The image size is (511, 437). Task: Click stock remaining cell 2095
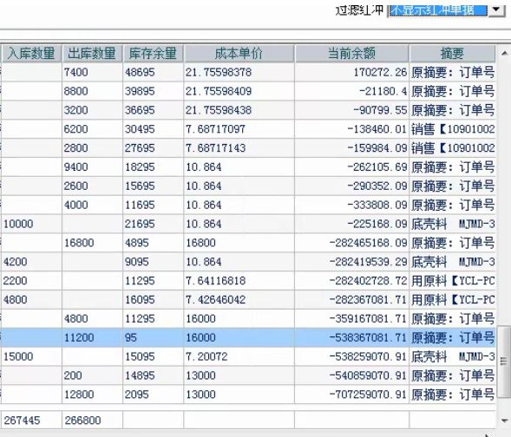[154, 395]
